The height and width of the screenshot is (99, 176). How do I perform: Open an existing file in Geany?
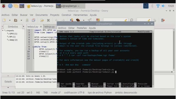coord(16,20)
